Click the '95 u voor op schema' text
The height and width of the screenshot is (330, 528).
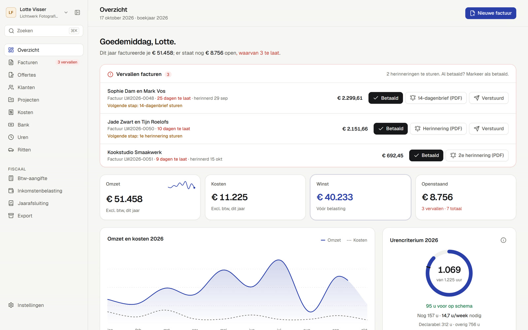[x=449, y=306]
